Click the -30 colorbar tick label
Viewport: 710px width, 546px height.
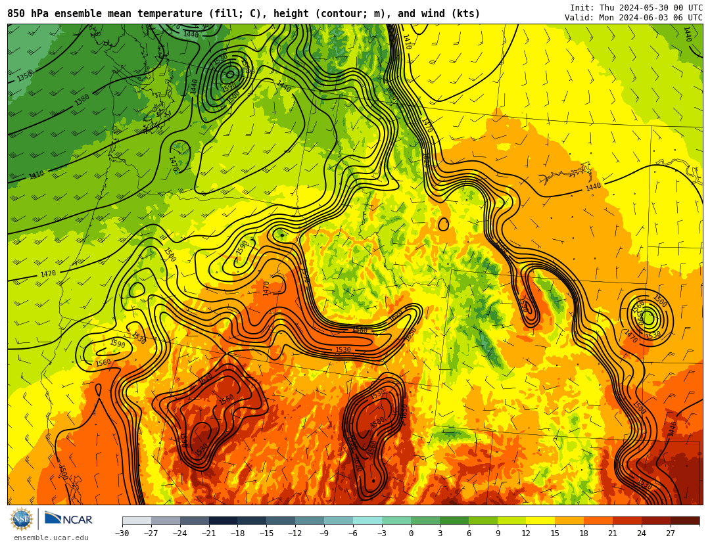coord(122,534)
